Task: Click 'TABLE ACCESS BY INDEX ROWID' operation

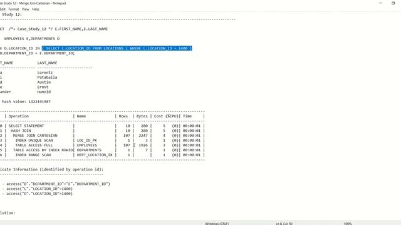Action: tap(43, 150)
